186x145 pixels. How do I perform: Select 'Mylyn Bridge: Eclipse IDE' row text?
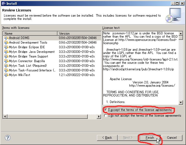(x=27, y=47)
